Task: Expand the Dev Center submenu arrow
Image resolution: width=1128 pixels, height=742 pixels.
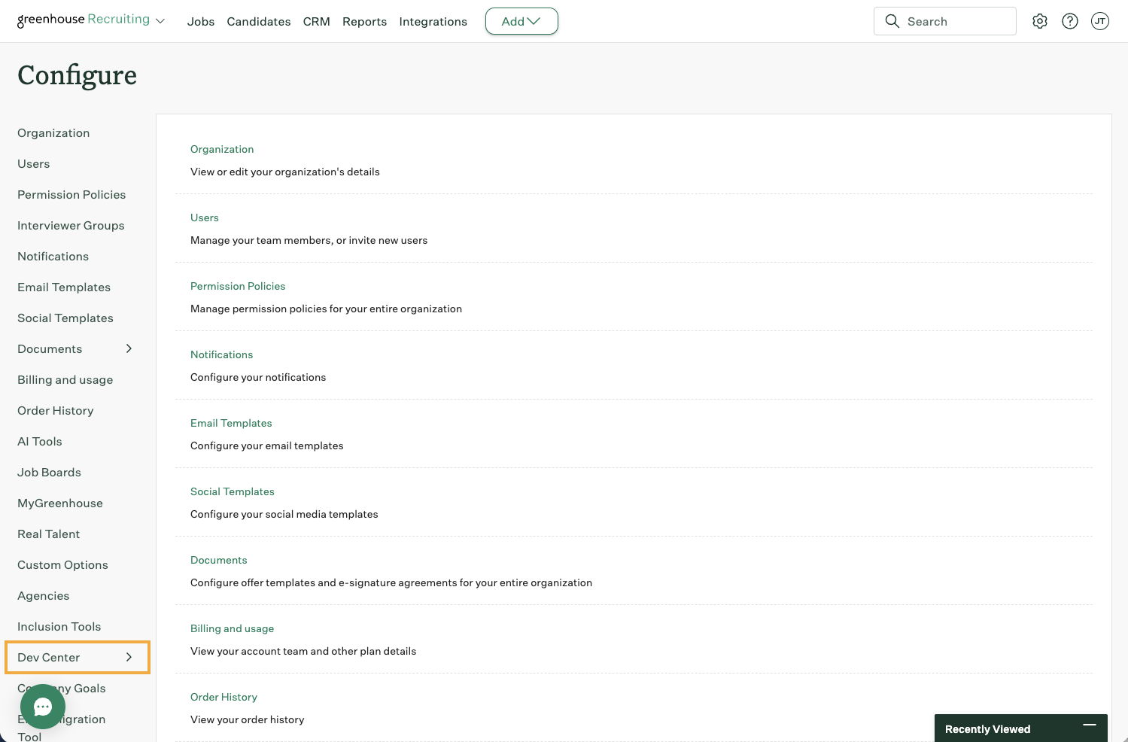Action: (129, 657)
